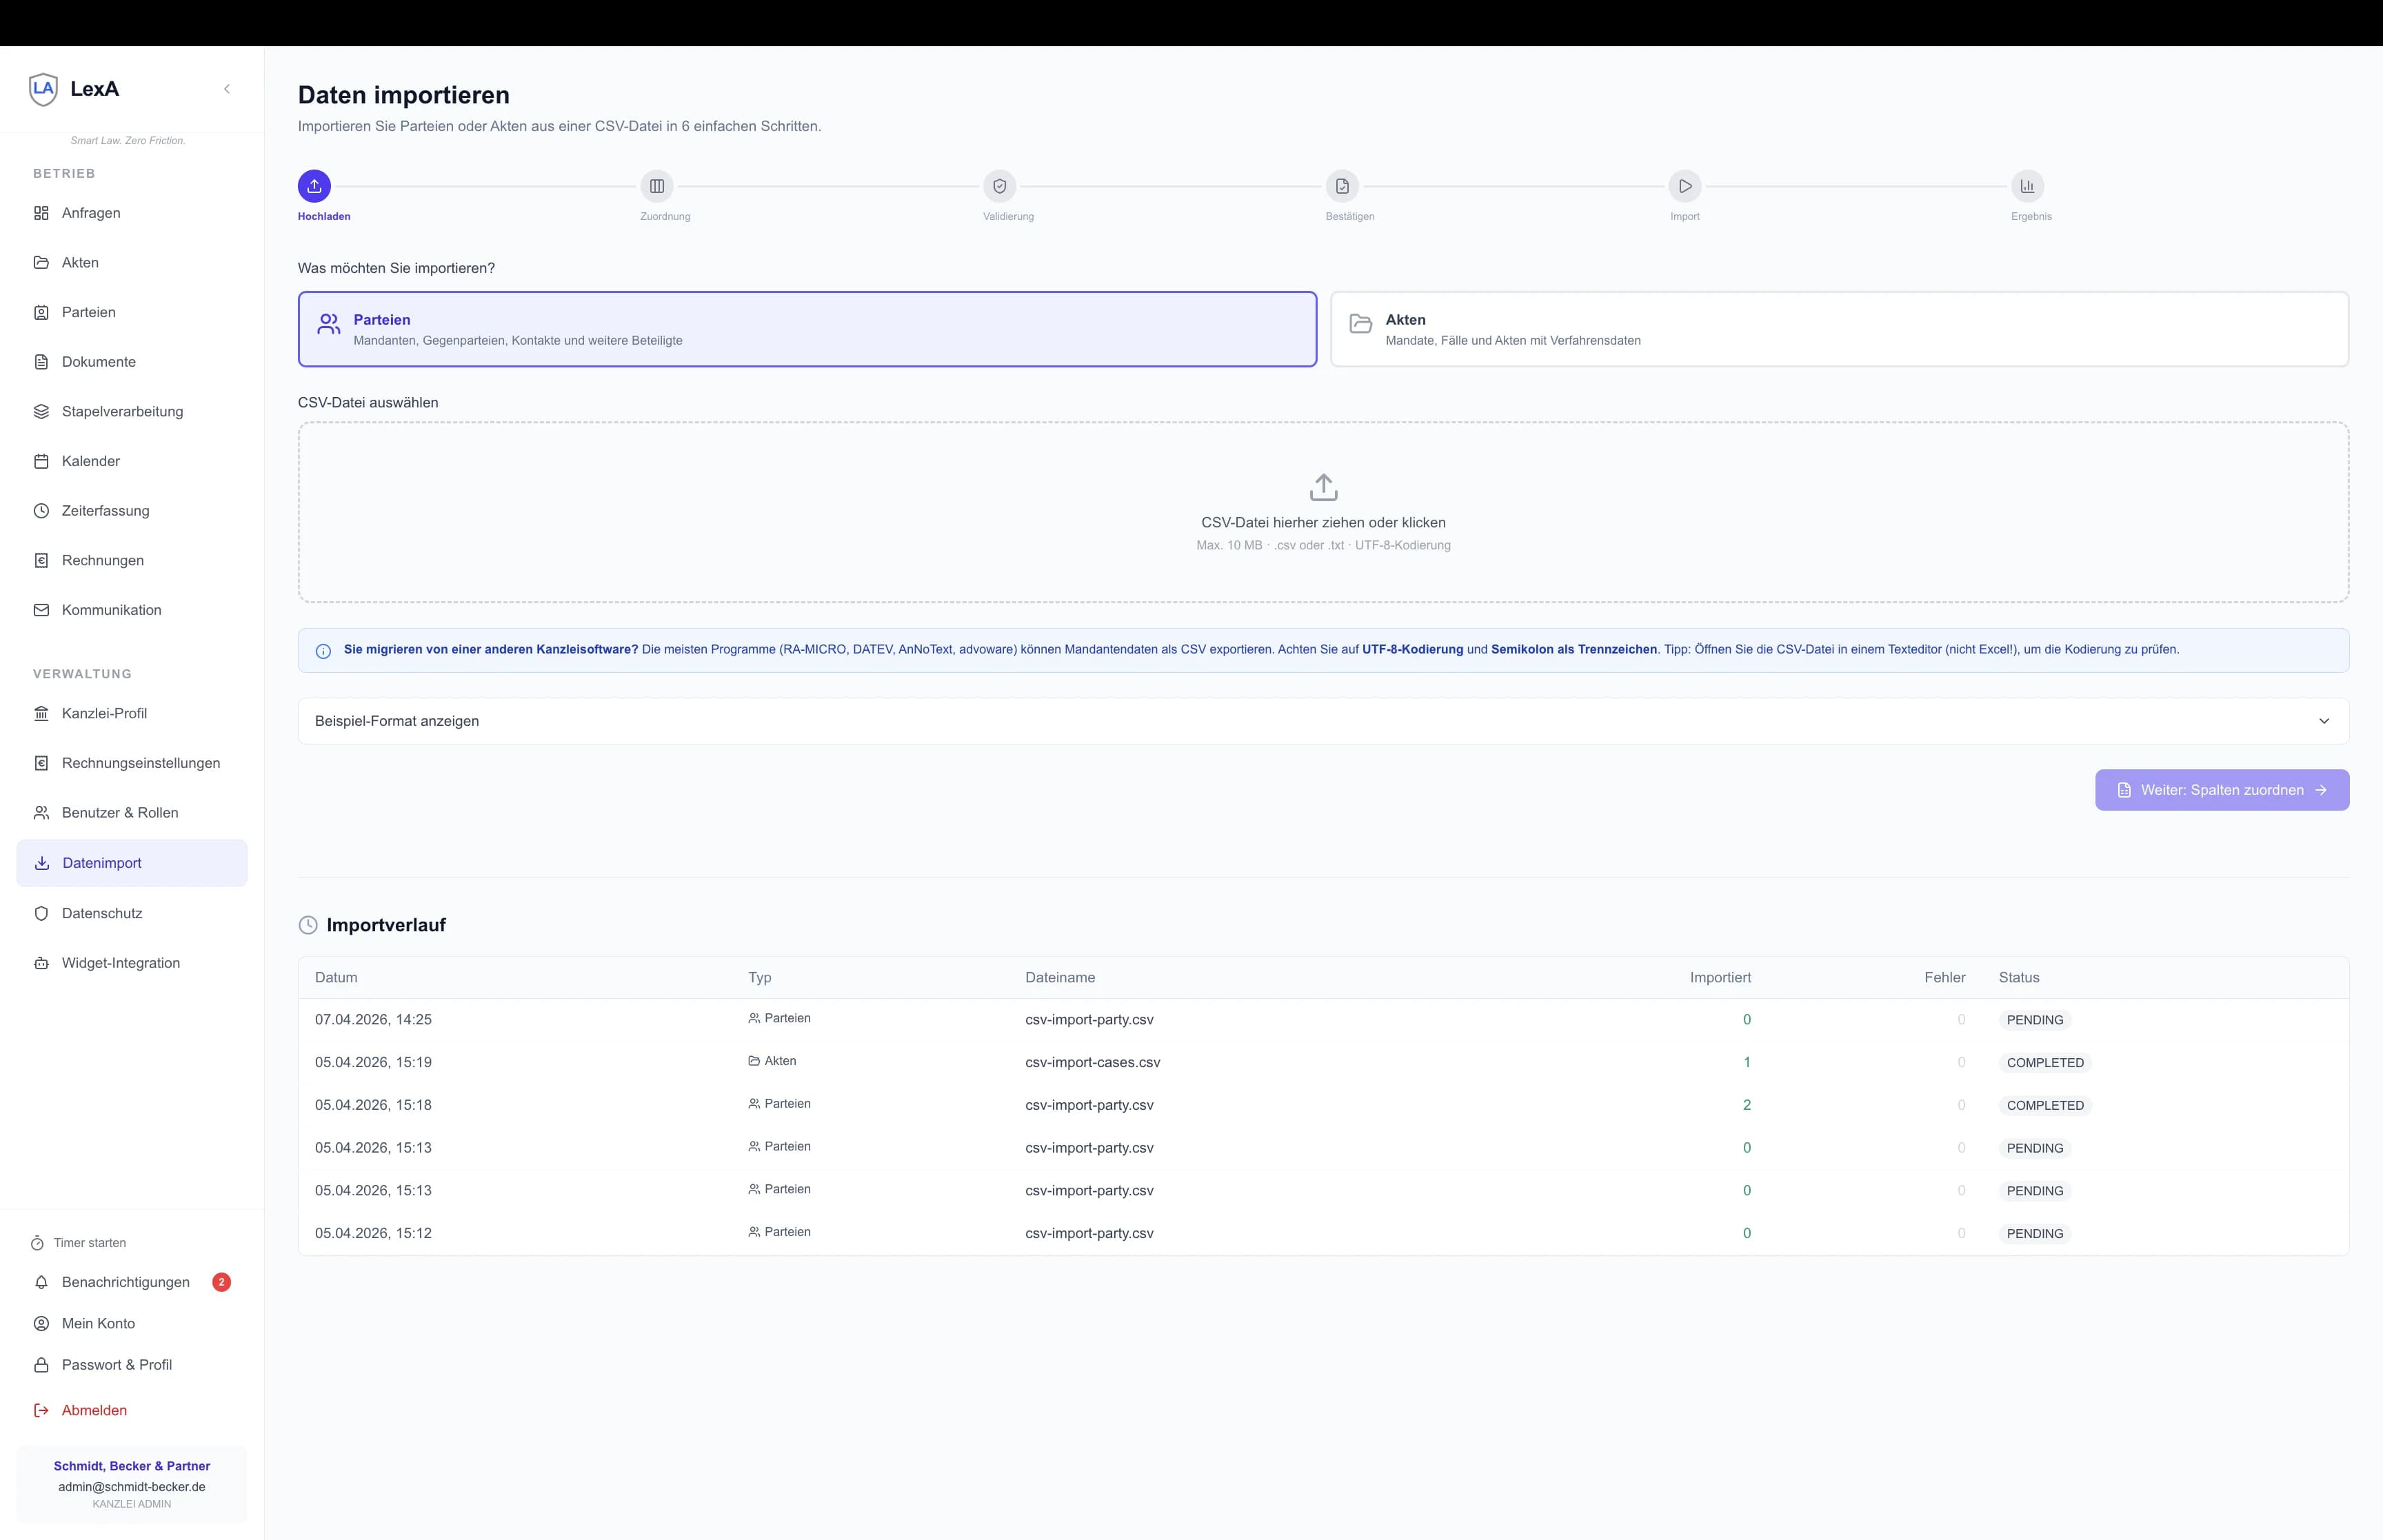Collapse the sidebar with chevron arrow
Screen dimensions: 2383x1540
point(227,89)
